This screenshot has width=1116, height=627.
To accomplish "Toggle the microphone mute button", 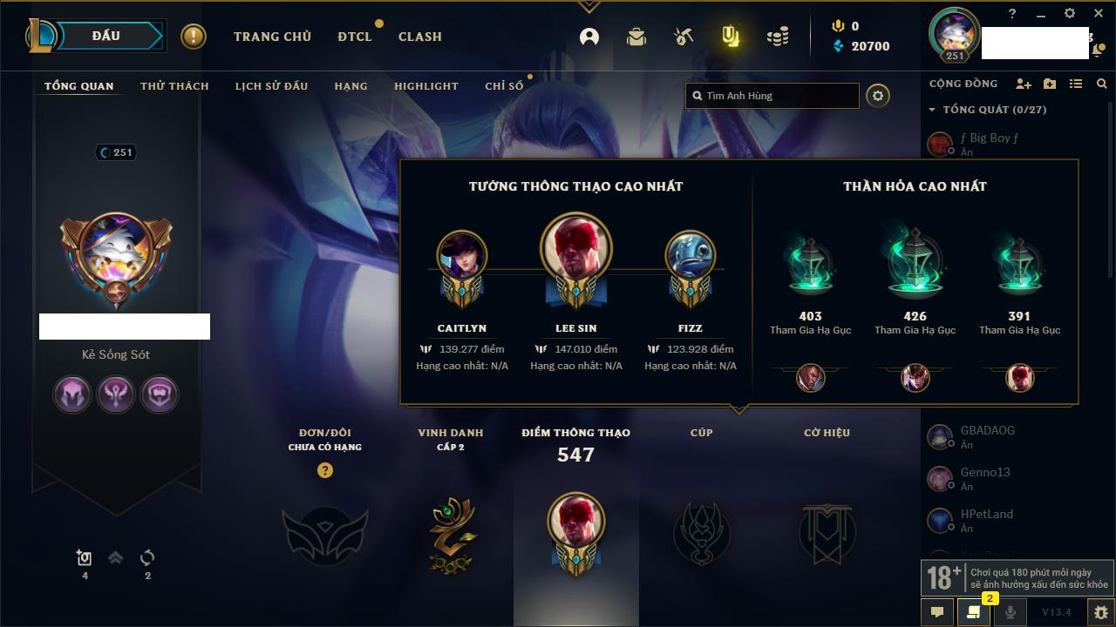I will point(1011,612).
